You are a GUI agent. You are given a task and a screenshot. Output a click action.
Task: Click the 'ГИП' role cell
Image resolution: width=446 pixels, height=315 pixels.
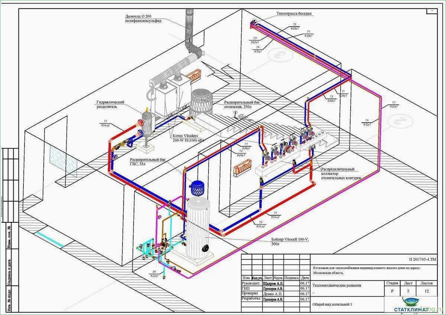252,288
